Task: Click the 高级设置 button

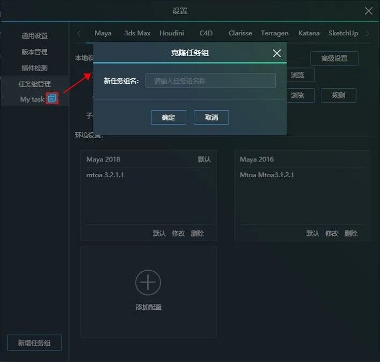Action: (334, 58)
